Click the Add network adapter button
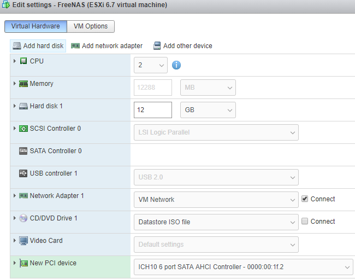The image size is (355, 279). (106, 46)
